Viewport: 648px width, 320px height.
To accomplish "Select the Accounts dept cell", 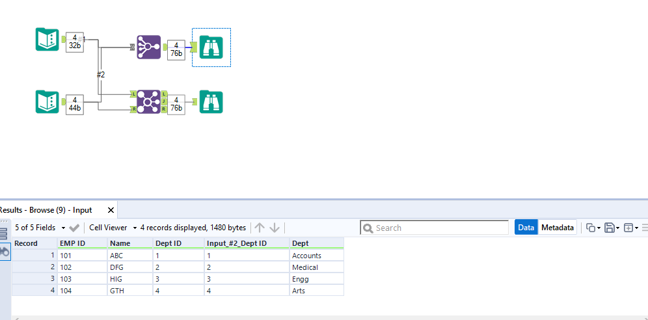I will (x=317, y=256).
